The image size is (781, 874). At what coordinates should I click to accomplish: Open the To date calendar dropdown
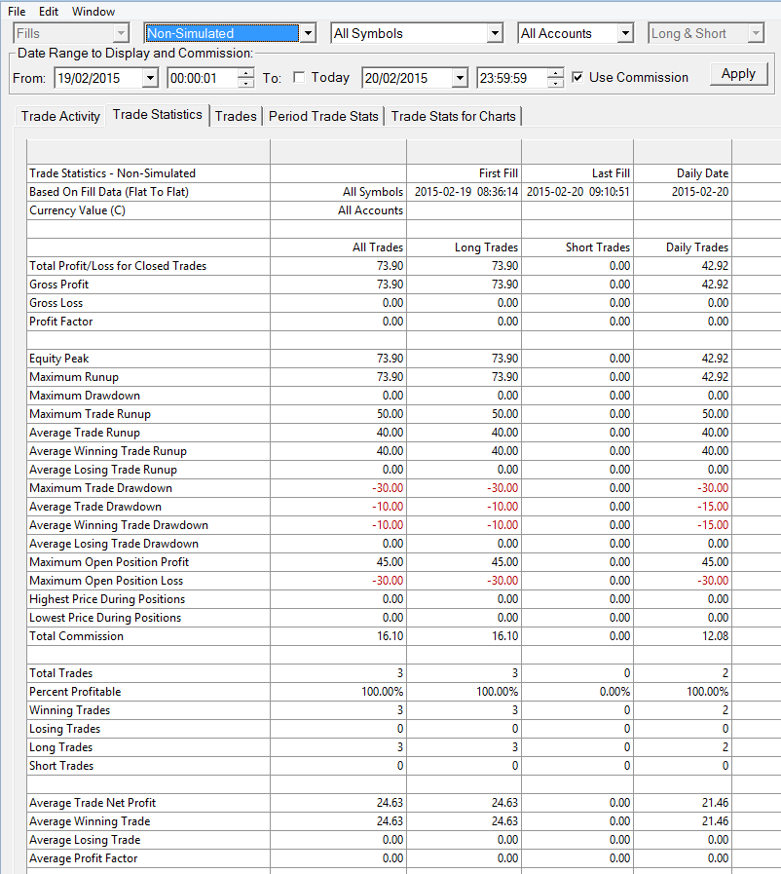point(459,78)
